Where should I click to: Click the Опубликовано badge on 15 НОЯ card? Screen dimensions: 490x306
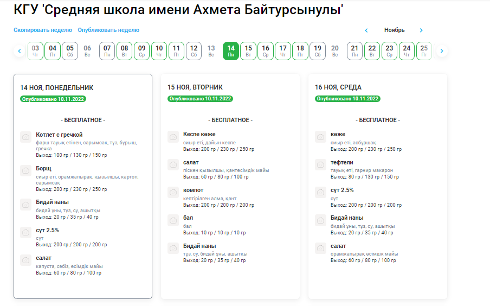tap(200, 99)
